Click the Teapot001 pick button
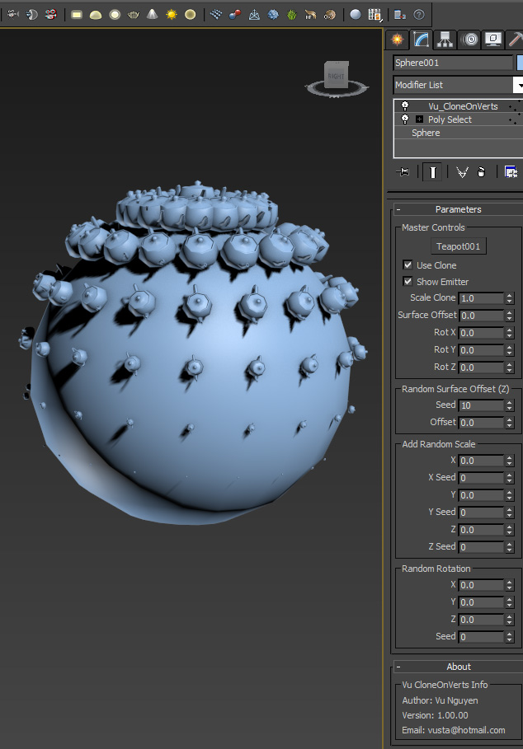 [459, 246]
